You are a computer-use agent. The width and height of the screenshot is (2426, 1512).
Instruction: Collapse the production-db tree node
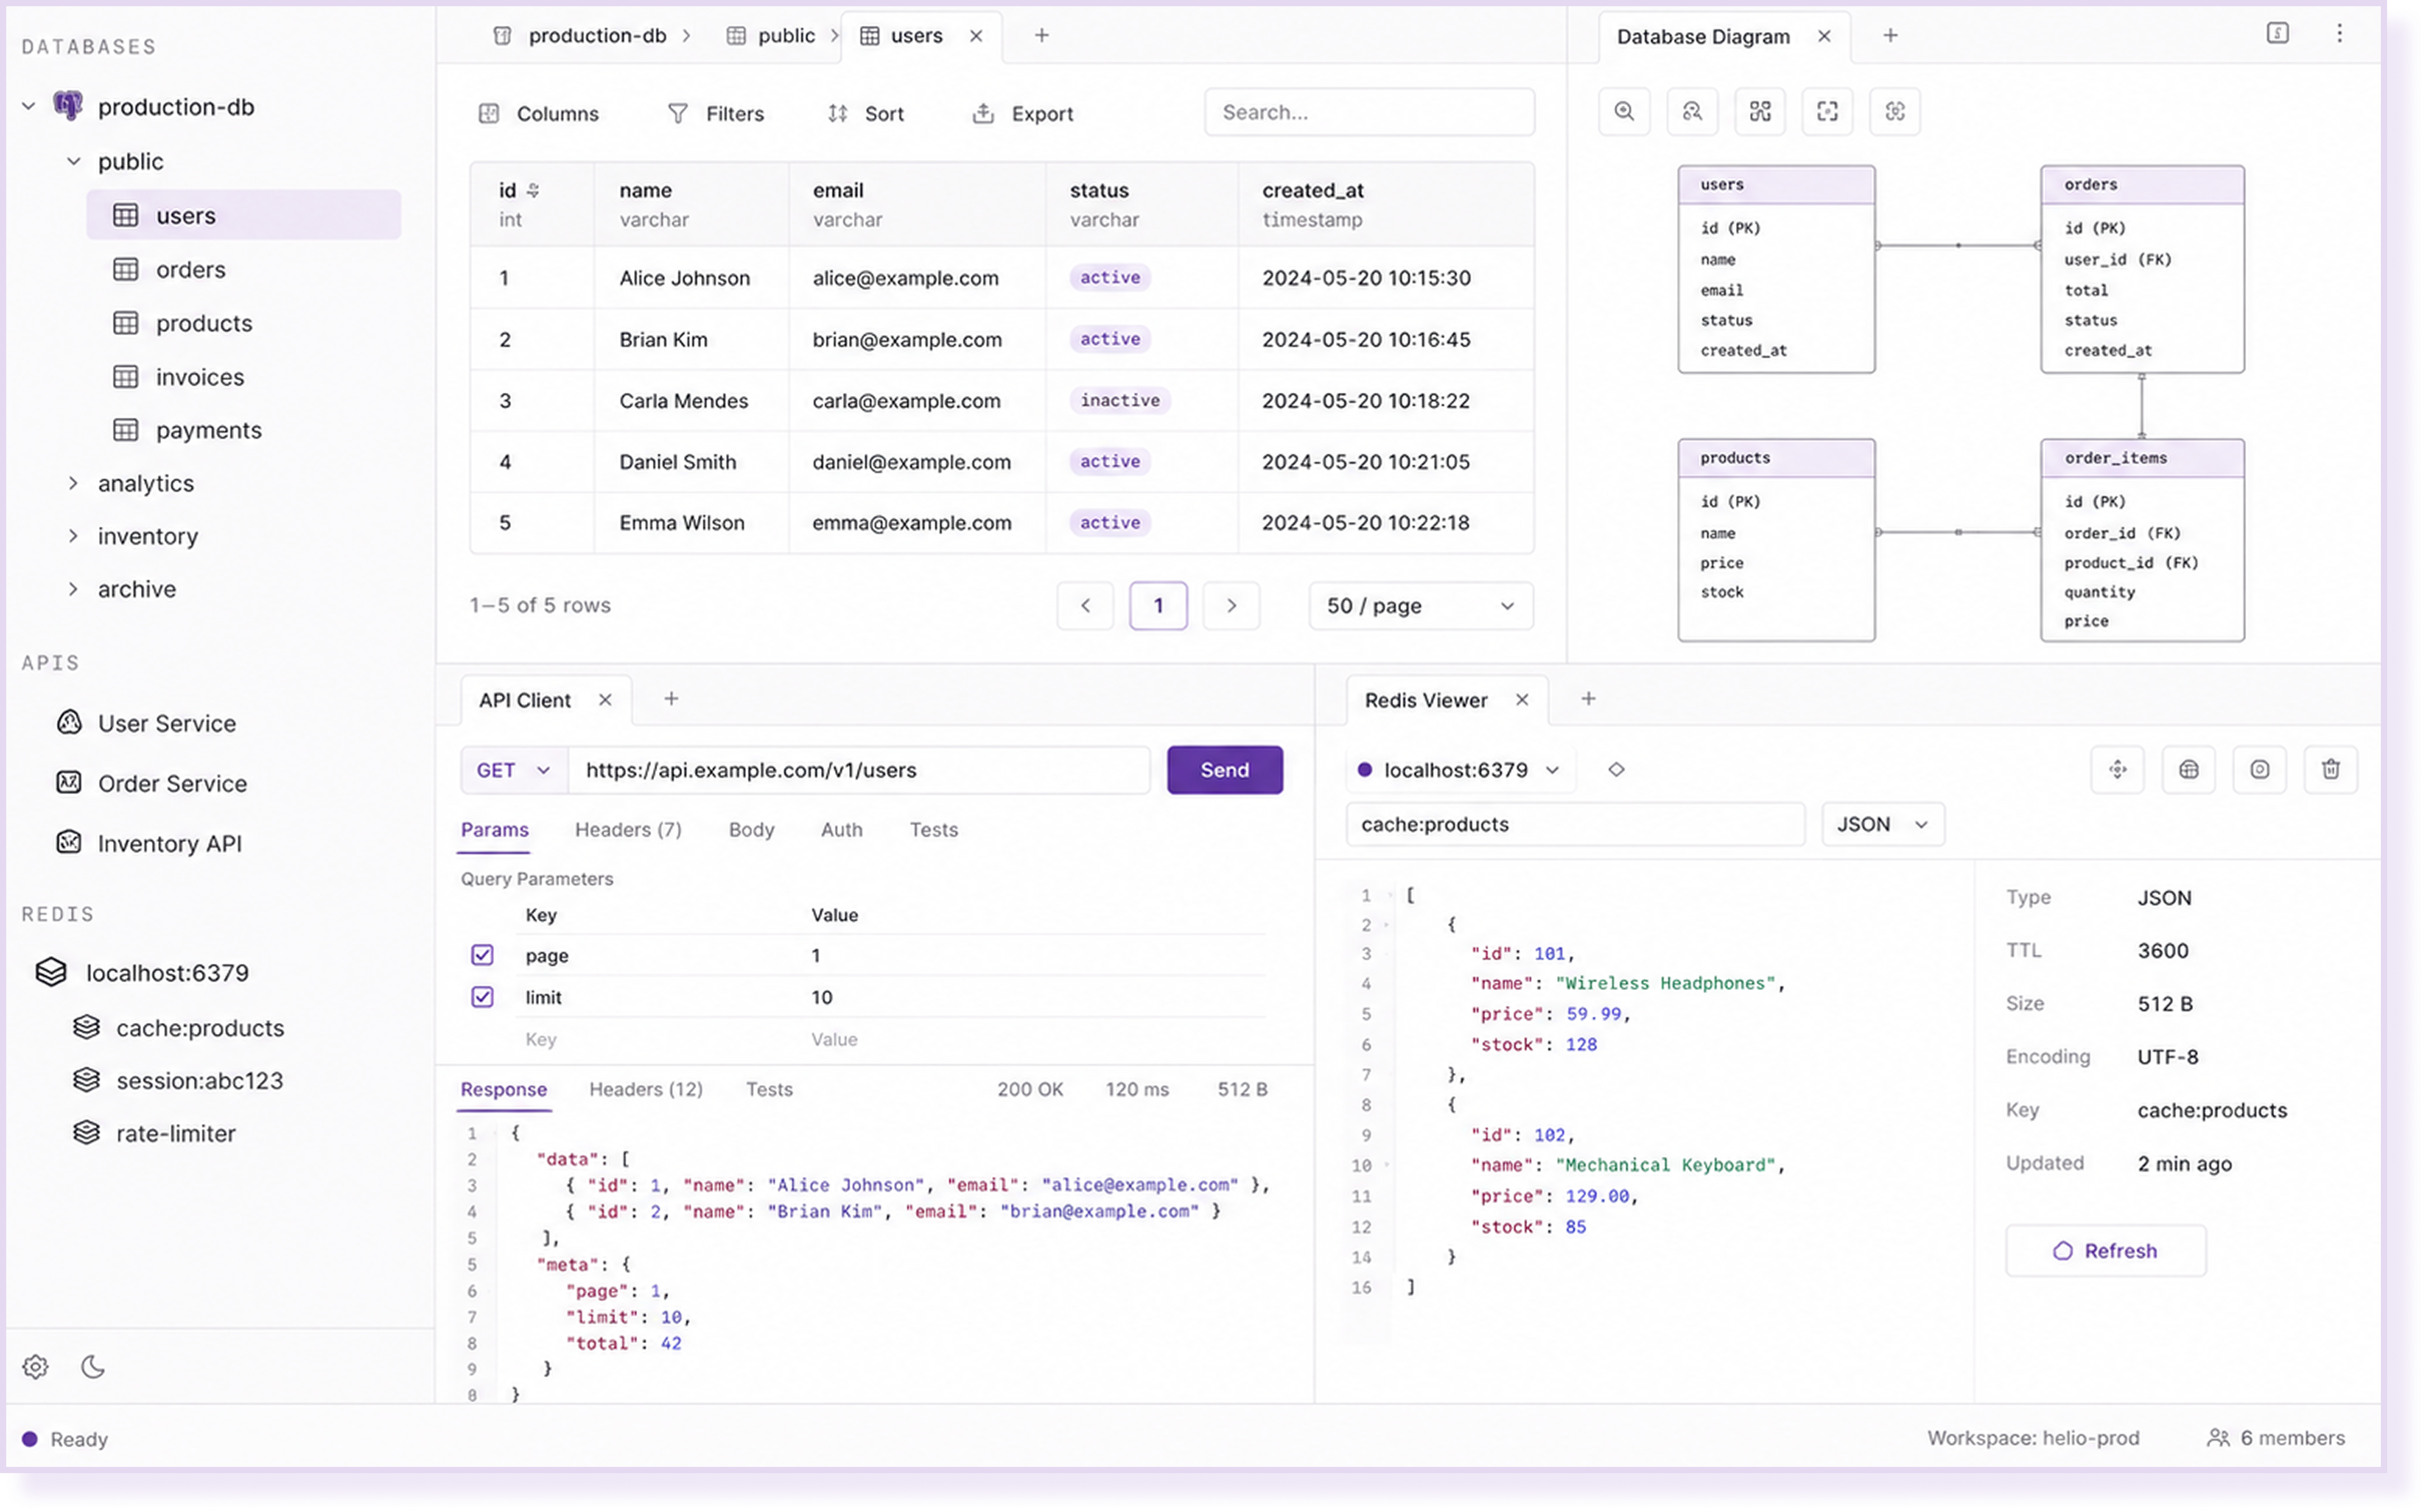coord(29,106)
